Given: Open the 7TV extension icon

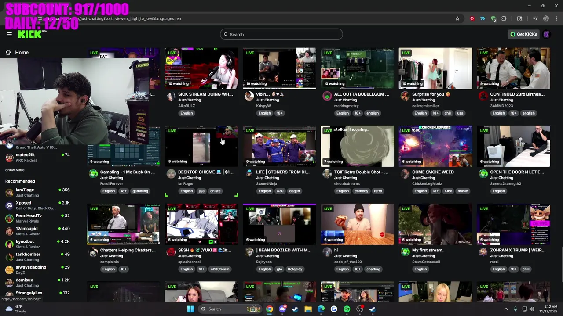Looking at the screenshot, I should [483, 18].
